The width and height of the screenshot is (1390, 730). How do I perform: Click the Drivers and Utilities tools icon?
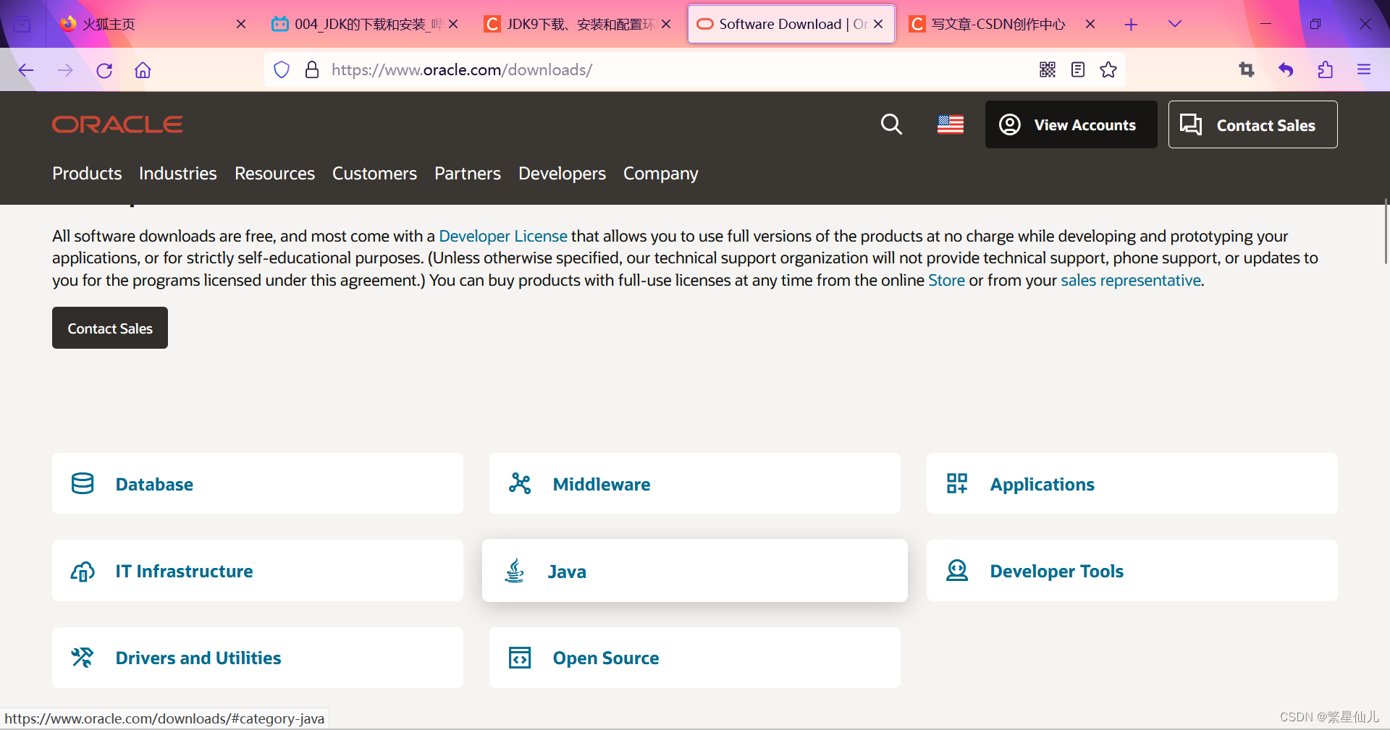click(83, 658)
